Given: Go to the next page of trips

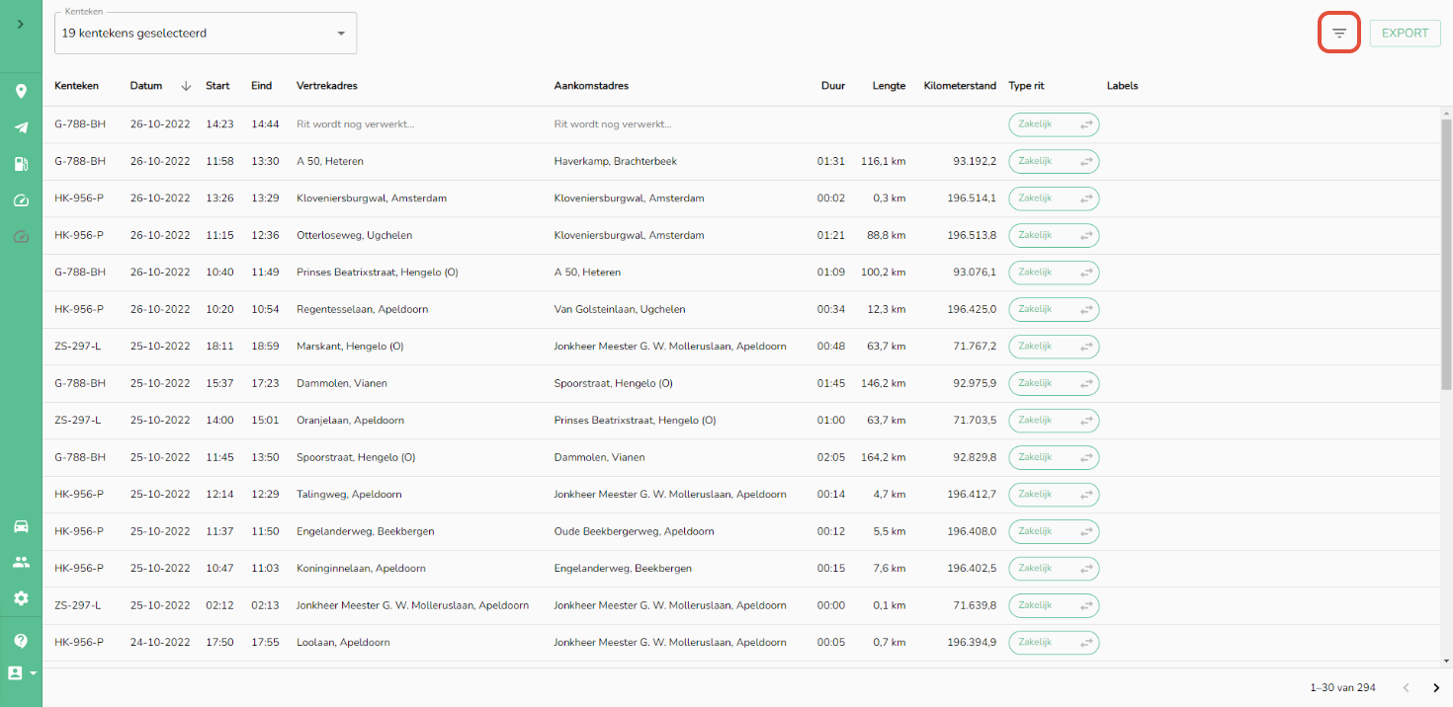Looking at the screenshot, I should click(1436, 687).
